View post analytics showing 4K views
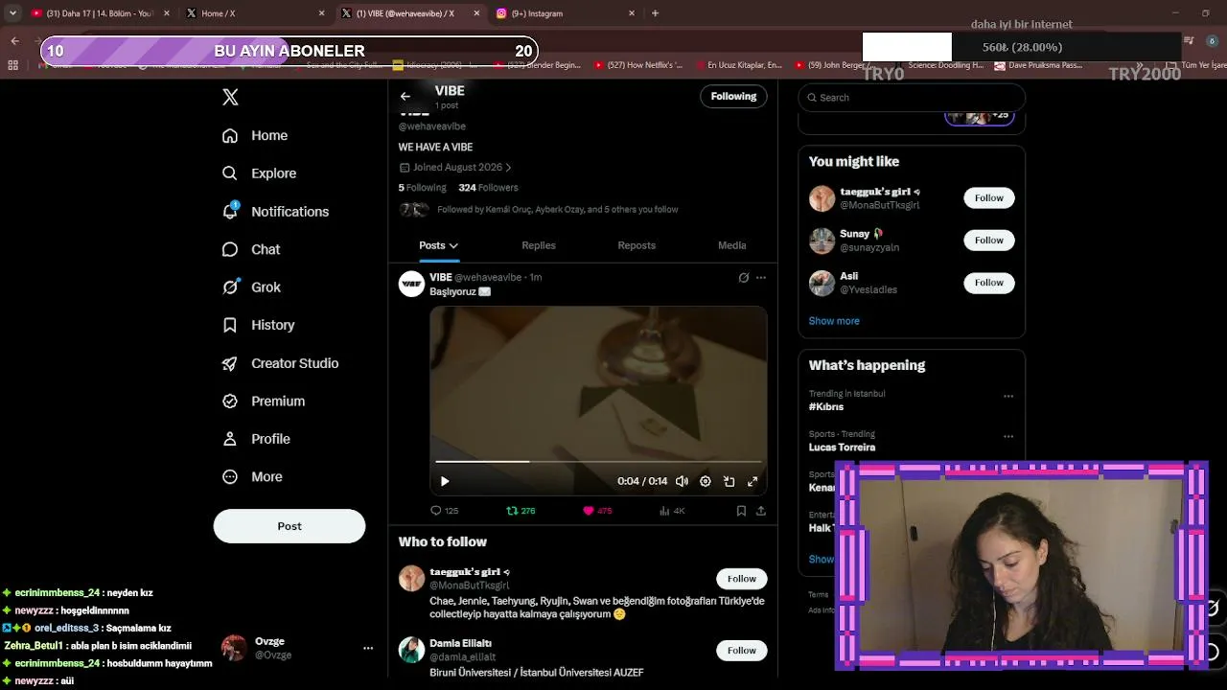The width and height of the screenshot is (1227, 690). click(x=672, y=511)
